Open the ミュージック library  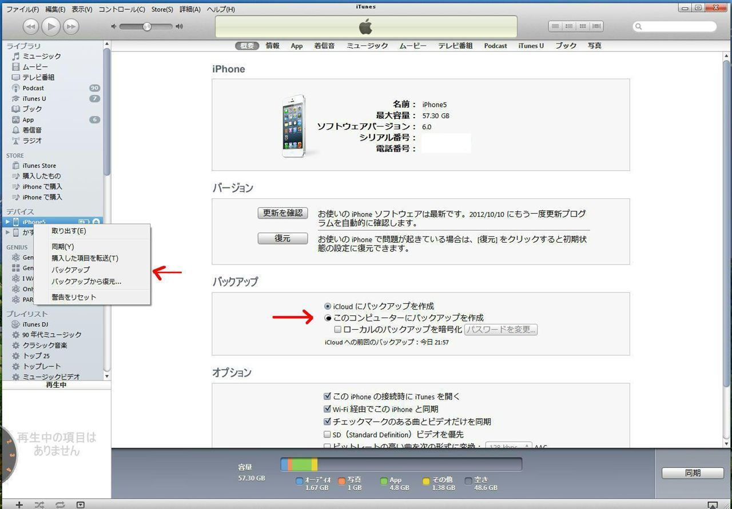click(41, 56)
